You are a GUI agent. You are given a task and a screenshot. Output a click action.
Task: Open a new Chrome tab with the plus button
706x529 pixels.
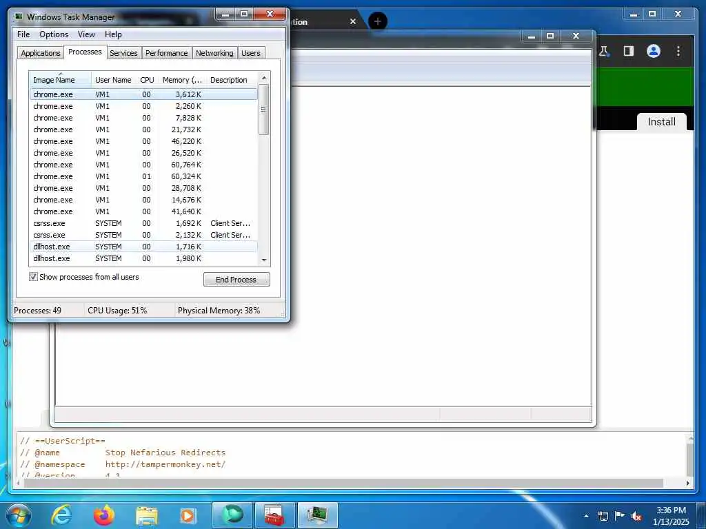pyautogui.click(x=378, y=21)
